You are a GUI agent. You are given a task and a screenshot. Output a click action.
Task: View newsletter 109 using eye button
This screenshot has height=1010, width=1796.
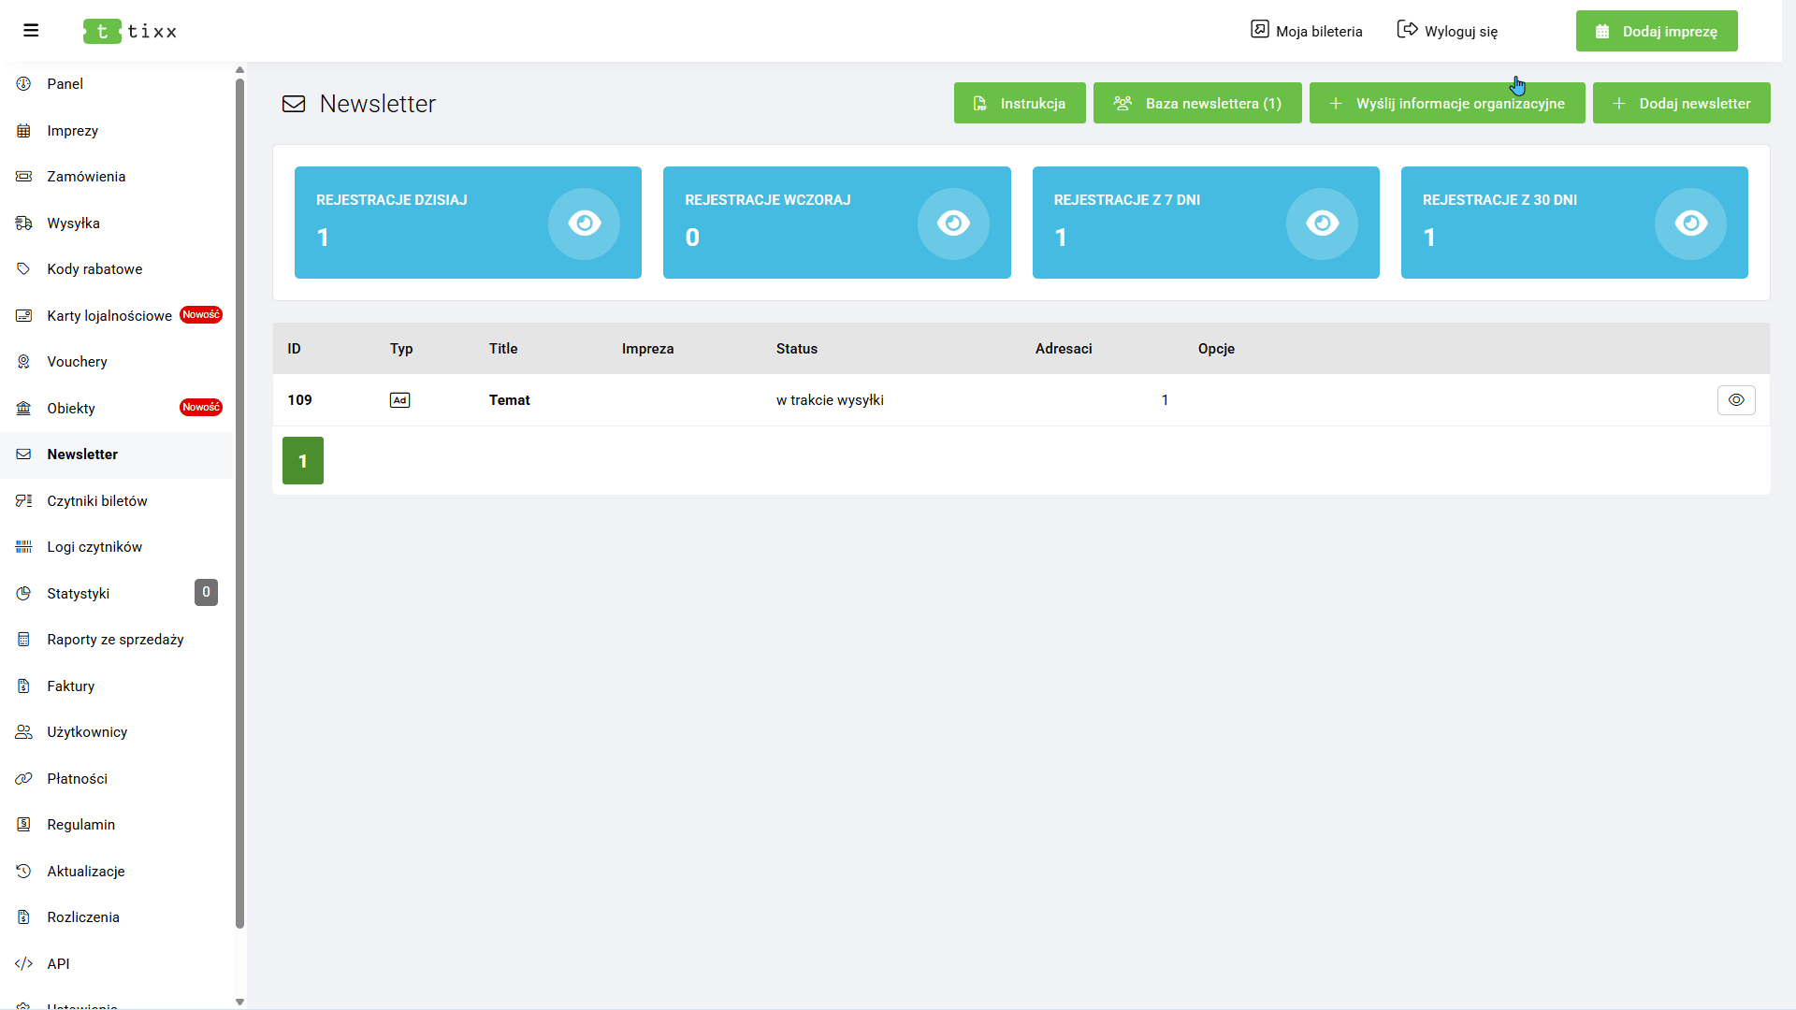point(1735,400)
